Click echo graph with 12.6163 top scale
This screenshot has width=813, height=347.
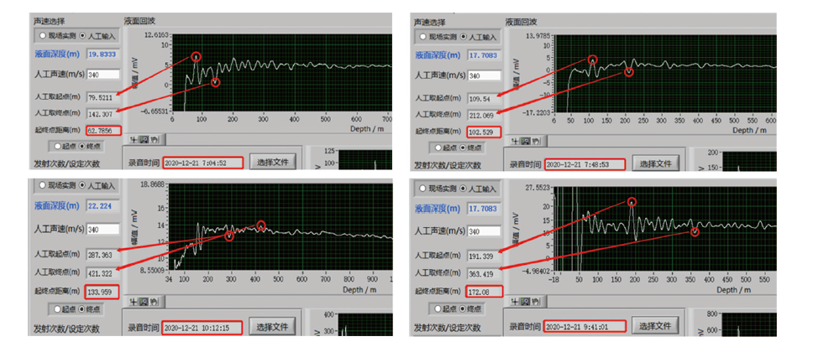click(x=282, y=73)
